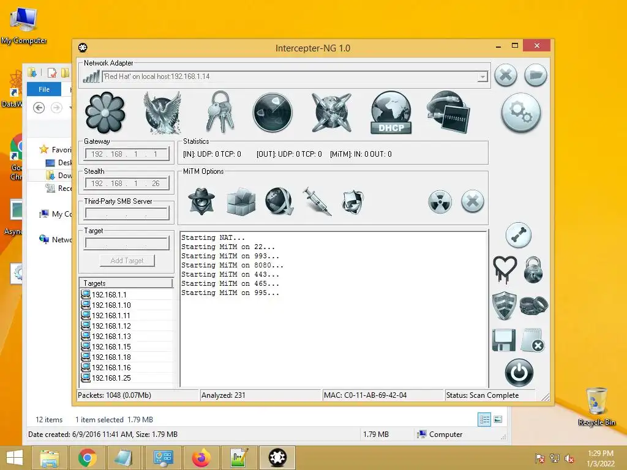This screenshot has width=627, height=470.
Task: Click the rings icon on the right panel
Action: pyautogui.click(x=534, y=306)
